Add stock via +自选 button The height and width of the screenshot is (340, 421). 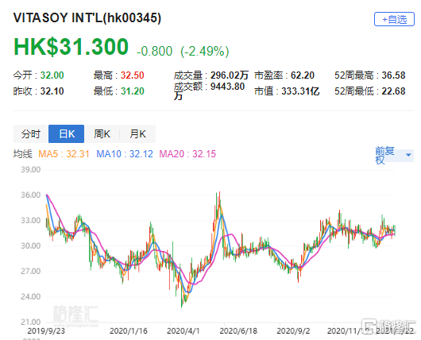[x=394, y=19]
